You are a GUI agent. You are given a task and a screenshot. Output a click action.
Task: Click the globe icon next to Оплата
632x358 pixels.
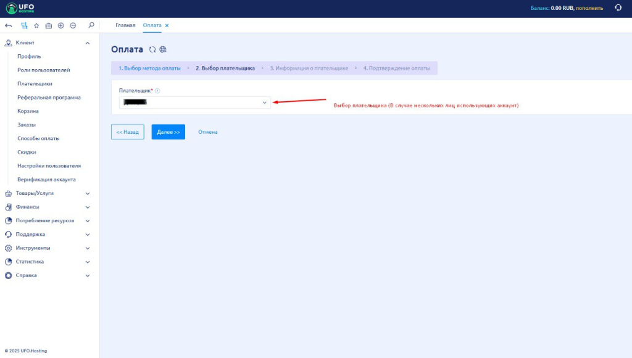coord(163,49)
